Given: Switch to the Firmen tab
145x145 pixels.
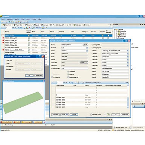Looking at the screenshot, I should click(x=87, y=25).
